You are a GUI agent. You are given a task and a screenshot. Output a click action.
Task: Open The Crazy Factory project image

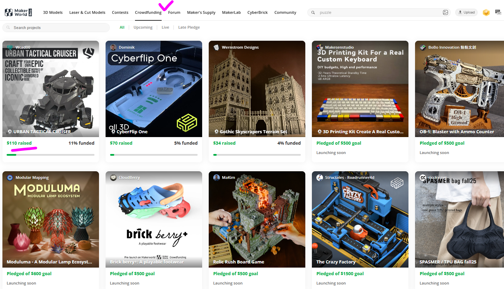(360, 219)
